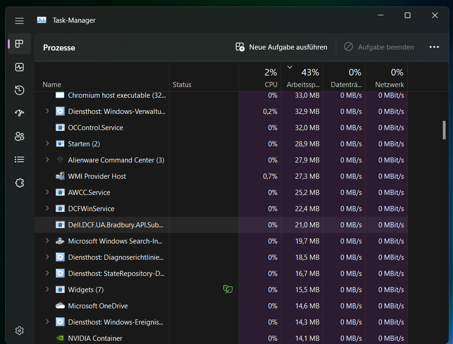Expand the Starten (2) process group
Viewport: 453px width, 344px height.
click(x=47, y=143)
